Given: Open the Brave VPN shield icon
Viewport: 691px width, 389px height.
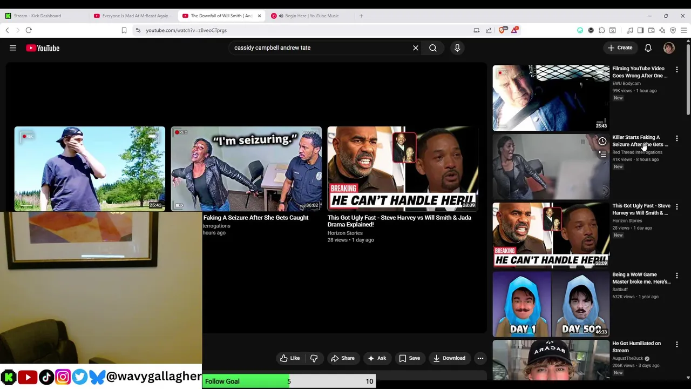Looking at the screenshot, I should pos(673,30).
